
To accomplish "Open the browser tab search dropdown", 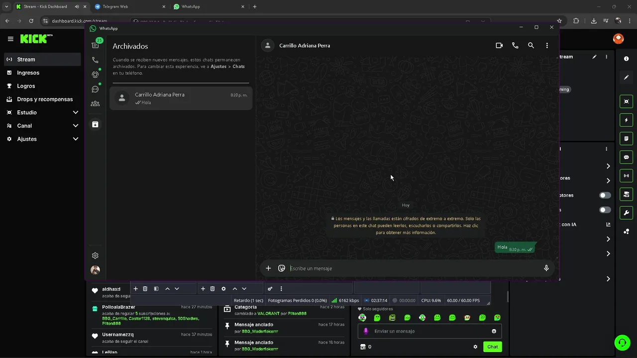I will point(6,7).
